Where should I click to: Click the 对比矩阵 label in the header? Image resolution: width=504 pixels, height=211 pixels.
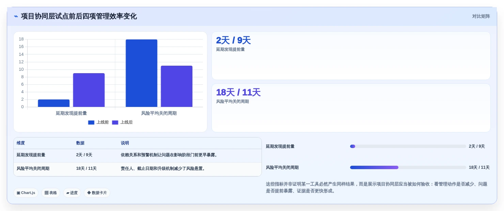(481, 16)
